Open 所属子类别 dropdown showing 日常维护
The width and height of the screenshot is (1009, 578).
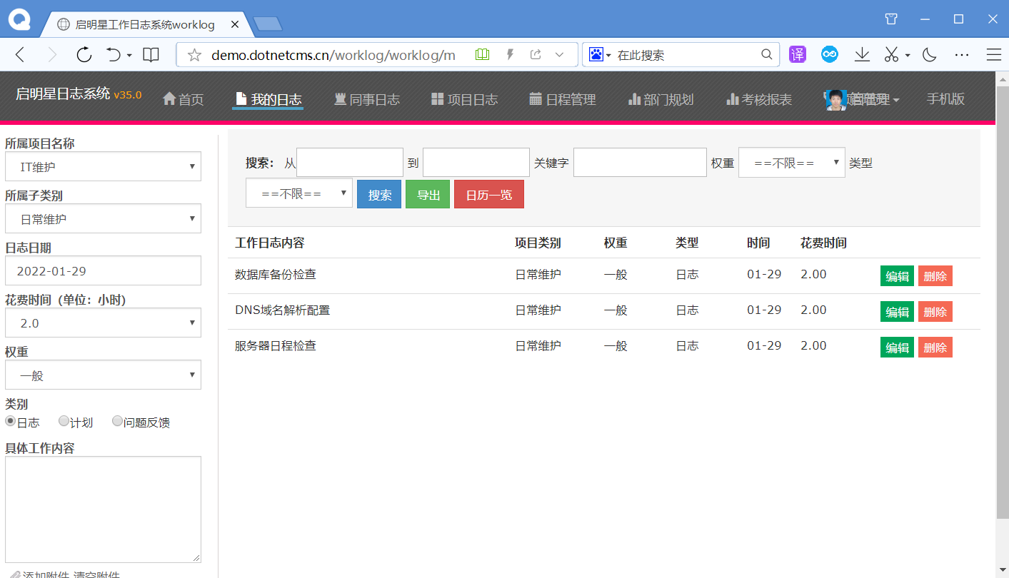[x=103, y=218]
